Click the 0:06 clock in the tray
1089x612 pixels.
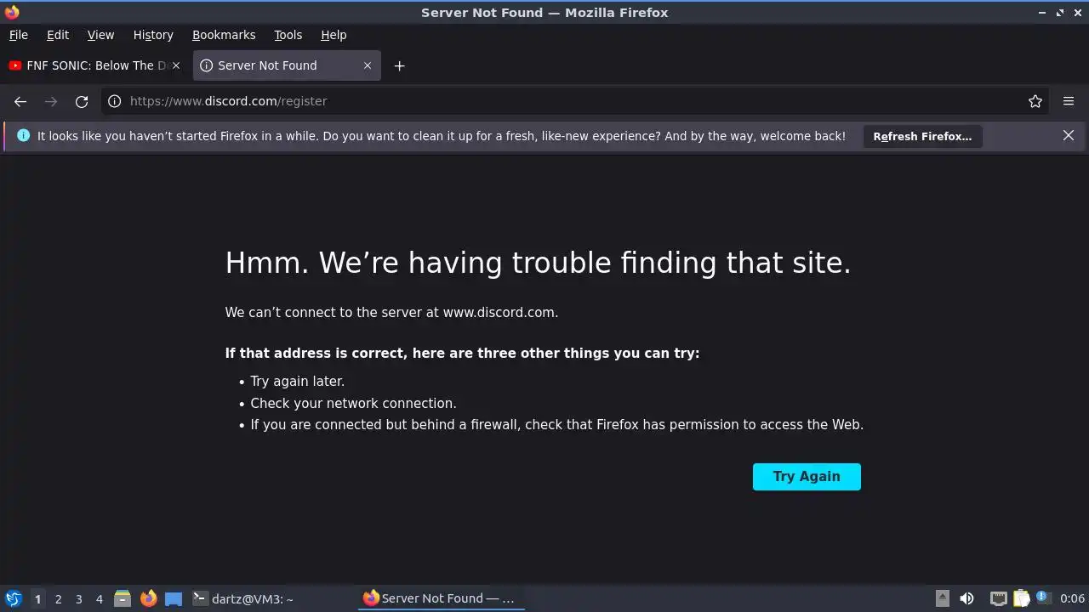tap(1072, 598)
